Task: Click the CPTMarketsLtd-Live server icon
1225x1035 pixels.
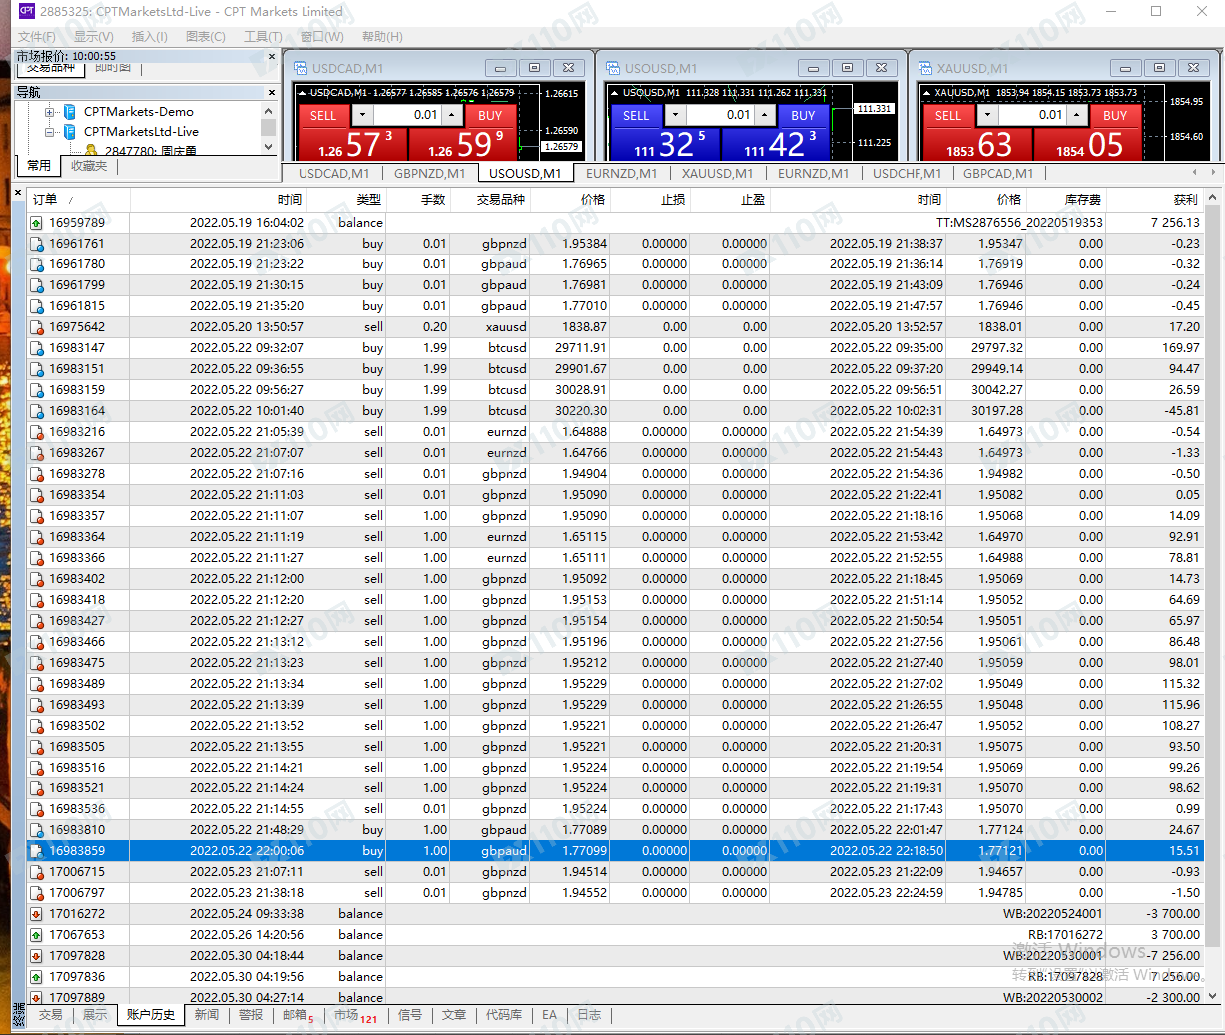Action: [70, 132]
